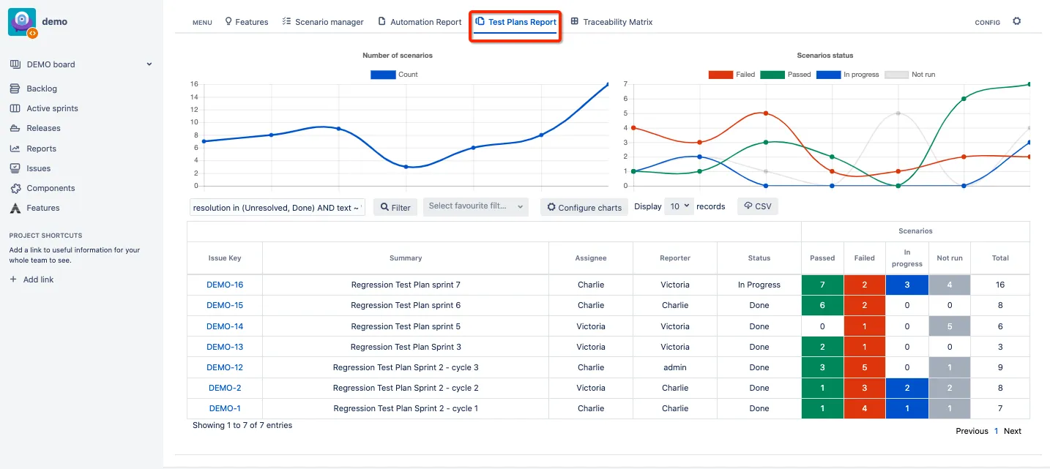Toggle the In progress legend swatch

(x=828, y=75)
